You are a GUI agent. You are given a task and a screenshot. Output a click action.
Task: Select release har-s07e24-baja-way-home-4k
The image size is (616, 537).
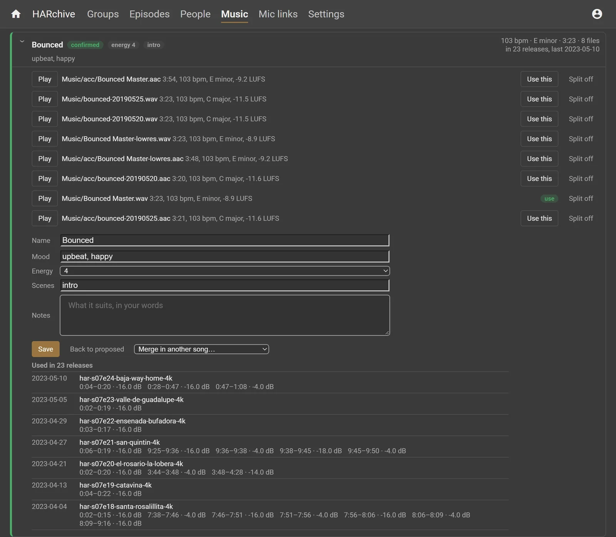126,378
